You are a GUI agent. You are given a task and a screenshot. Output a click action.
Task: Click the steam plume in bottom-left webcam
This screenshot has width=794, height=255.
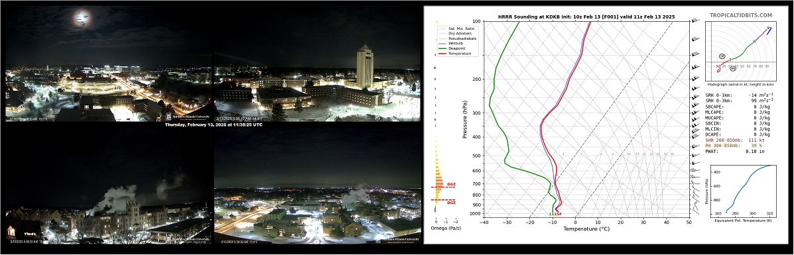[115, 198]
